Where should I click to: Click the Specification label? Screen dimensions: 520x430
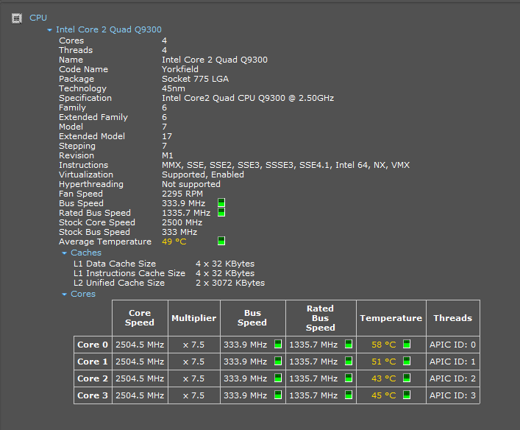pos(85,98)
